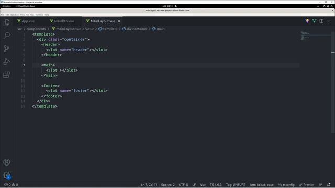
Task: Change encoding via UTF-8 status item
Action: pyautogui.click(x=183, y=185)
